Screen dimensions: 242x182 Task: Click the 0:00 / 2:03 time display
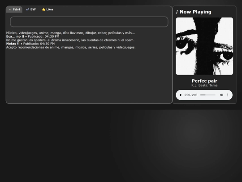coord(191,95)
